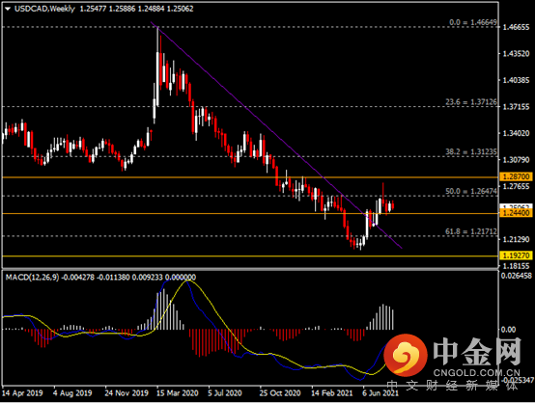Viewport: 535px width, 403px height.
Task: Select the 1.24400 orange price label
Action: coord(516,213)
